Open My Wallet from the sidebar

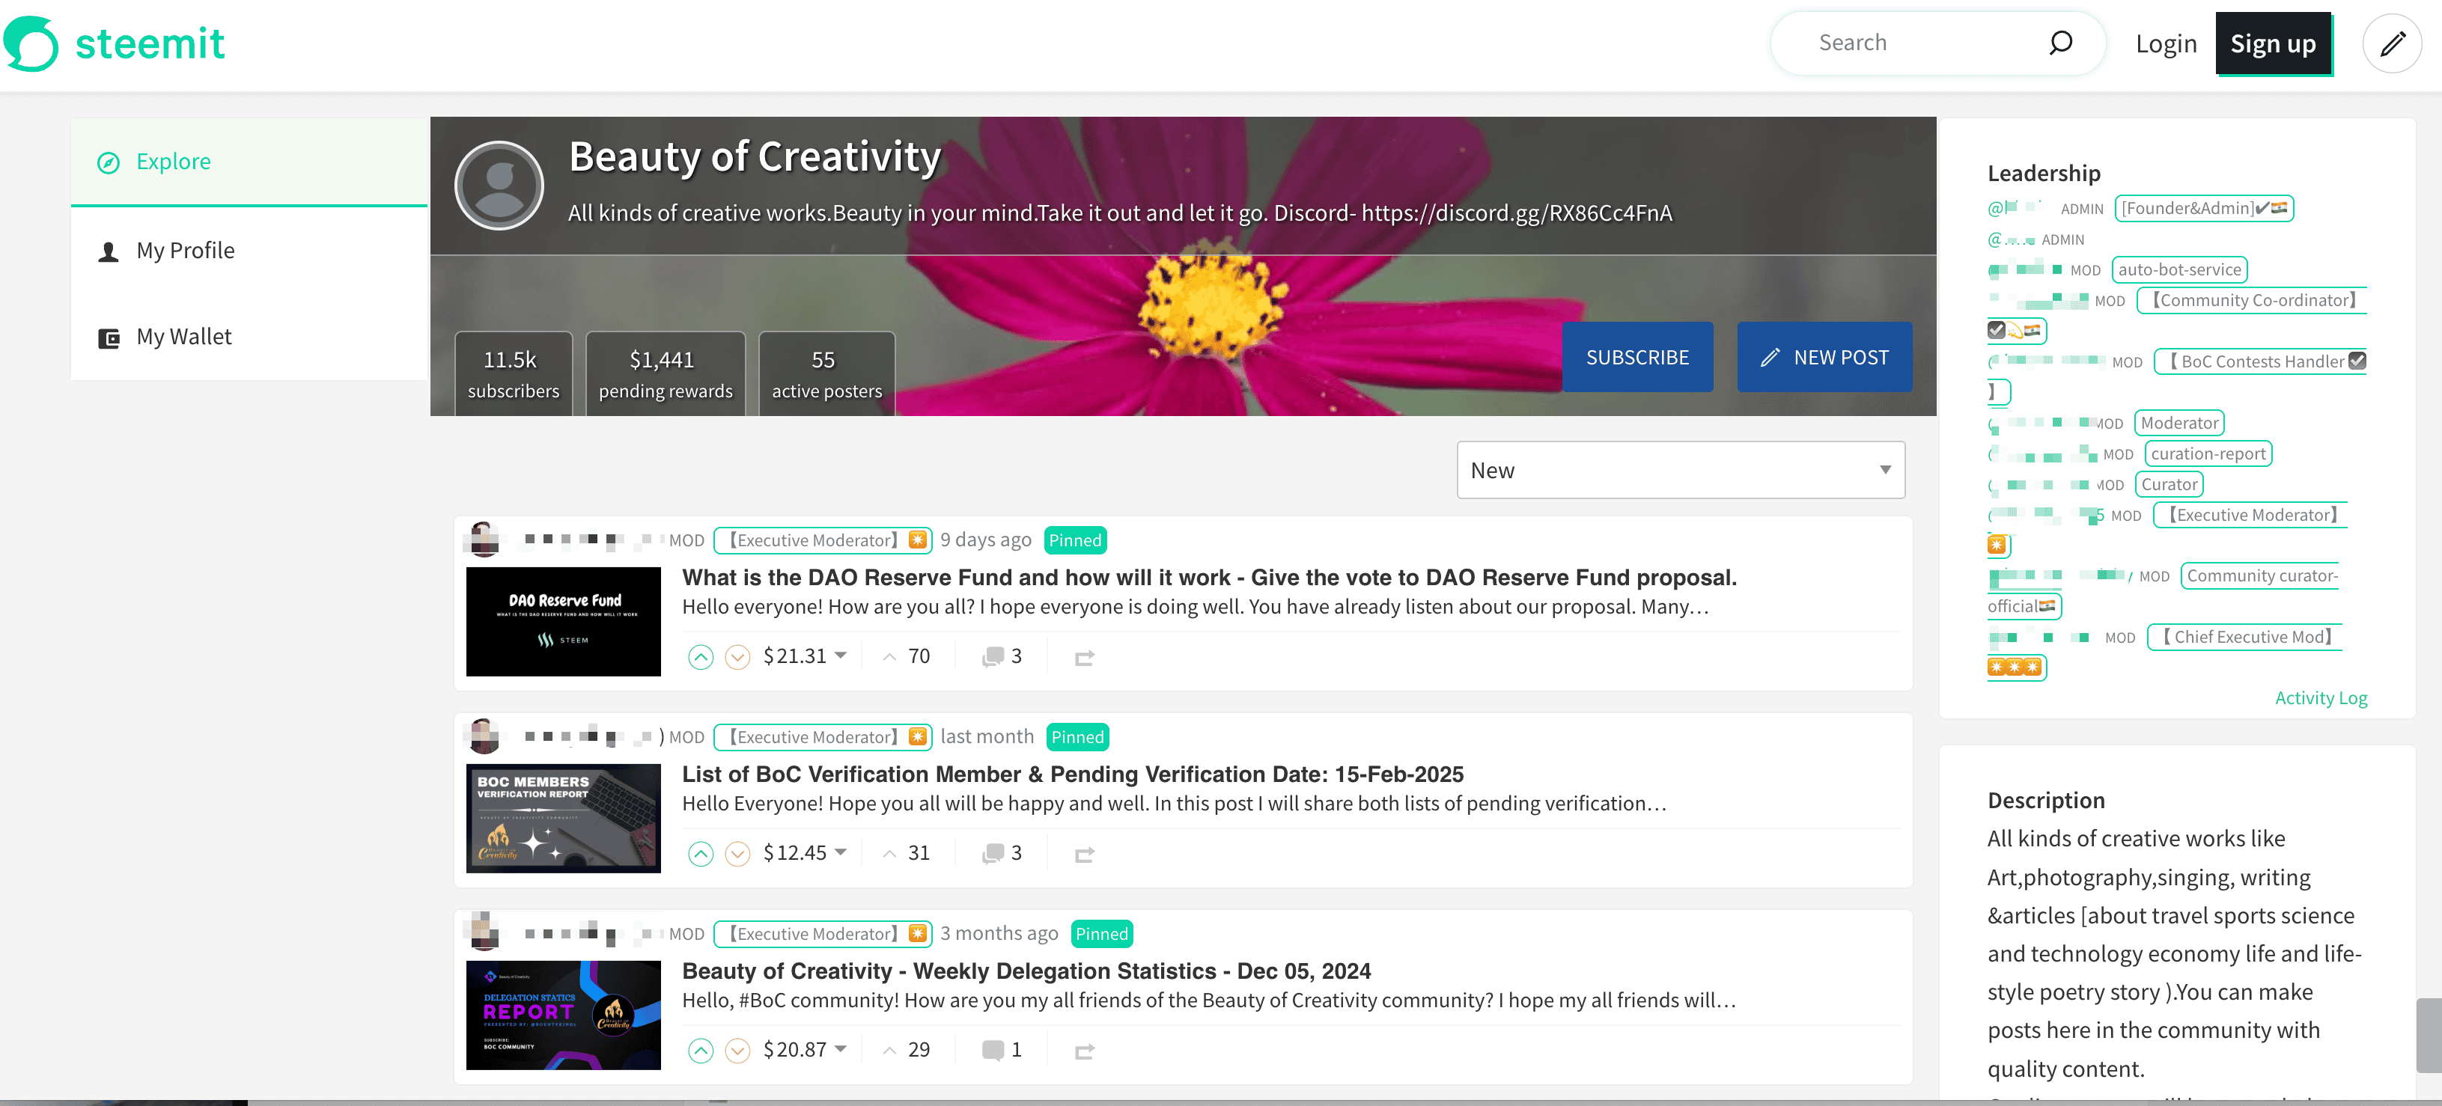184,337
